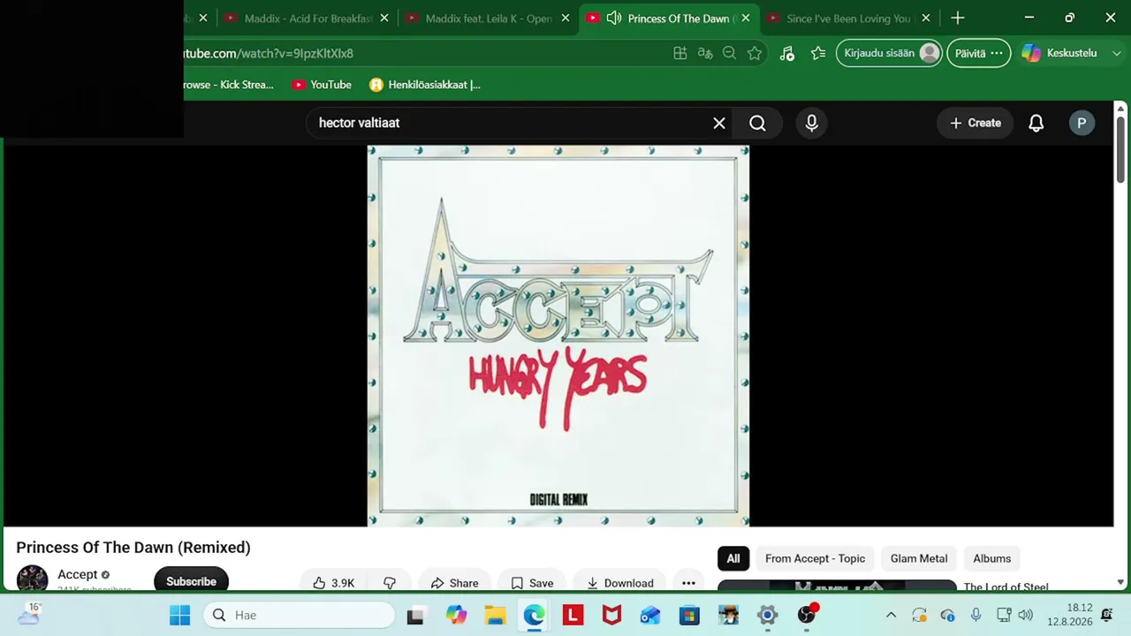Image resolution: width=1131 pixels, height=636 pixels.
Task: Close the Since I've Been Loving You tab
Action: coord(926,18)
